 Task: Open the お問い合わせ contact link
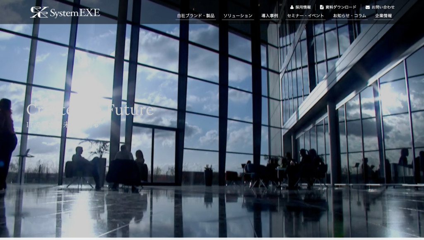(x=383, y=7)
